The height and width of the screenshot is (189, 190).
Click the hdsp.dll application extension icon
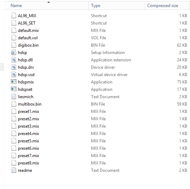click(x=14, y=60)
